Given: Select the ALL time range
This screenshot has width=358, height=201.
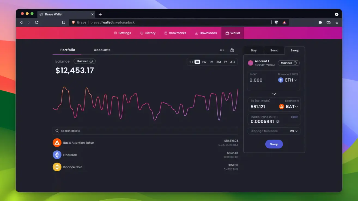Looking at the screenshot, I should 232,62.
